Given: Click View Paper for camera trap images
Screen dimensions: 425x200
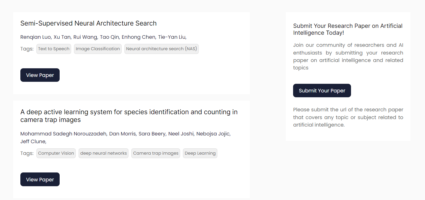Looking at the screenshot, I should (40, 179).
